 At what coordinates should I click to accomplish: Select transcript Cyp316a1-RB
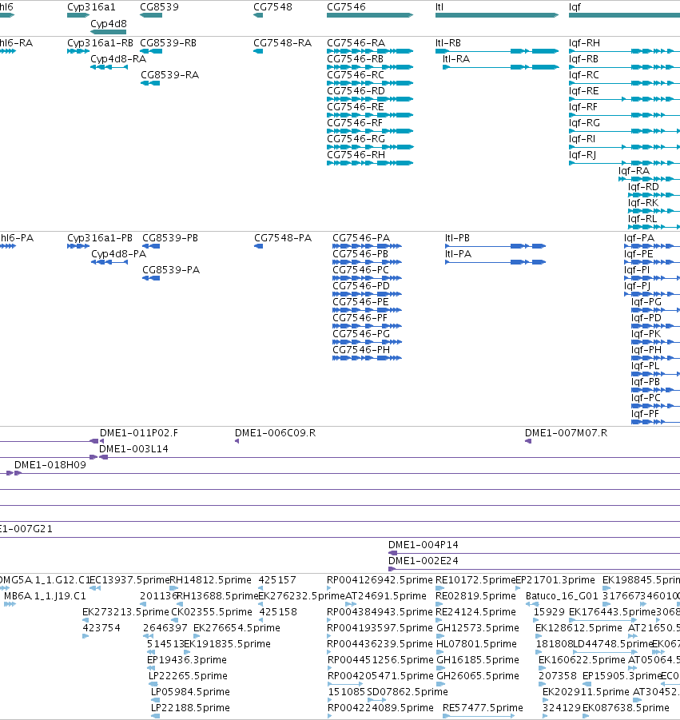[x=100, y=43]
